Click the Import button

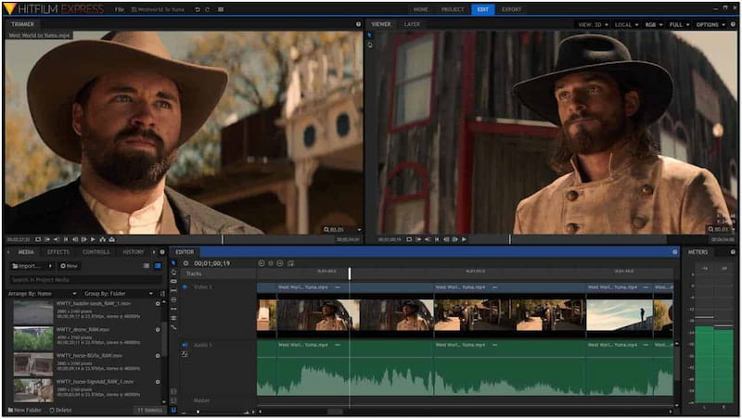click(28, 266)
